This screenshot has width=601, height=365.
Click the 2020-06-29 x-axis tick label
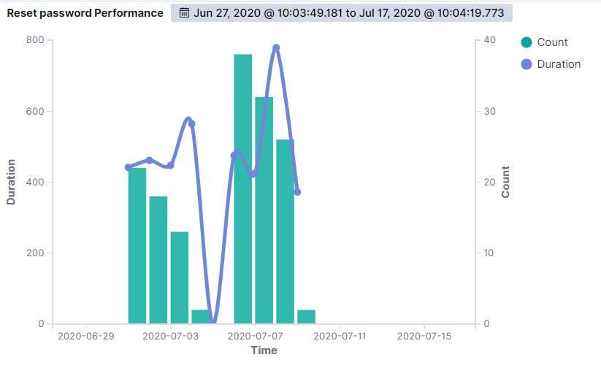click(85, 337)
